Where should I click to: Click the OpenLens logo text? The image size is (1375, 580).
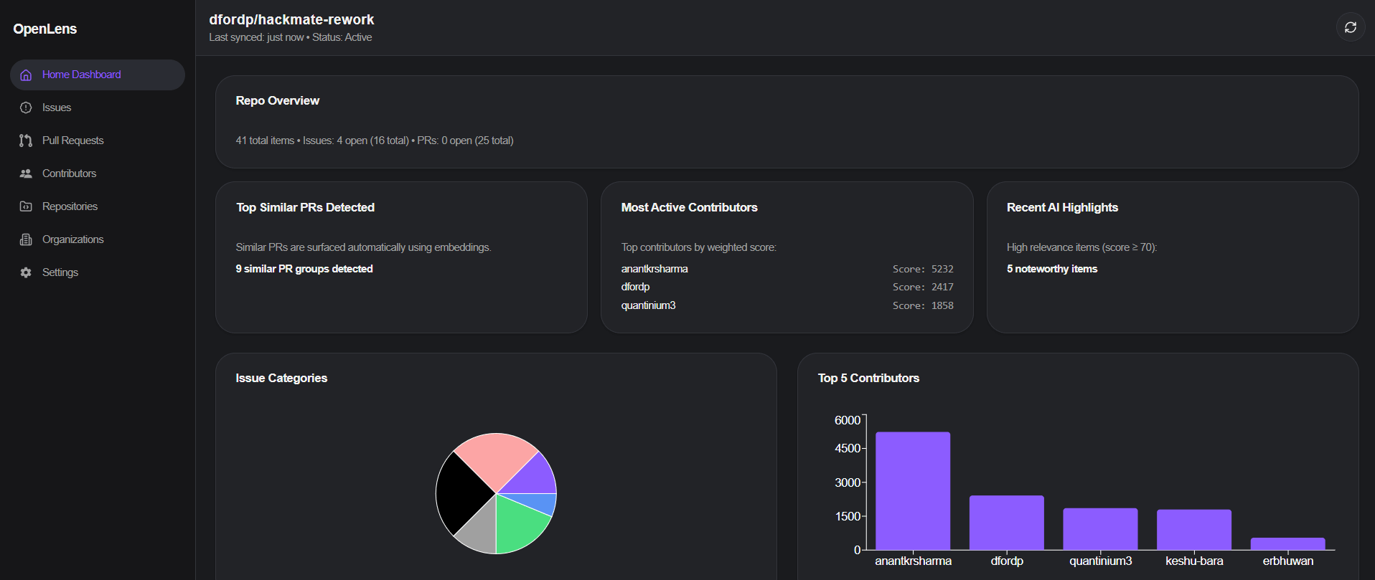(44, 29)
